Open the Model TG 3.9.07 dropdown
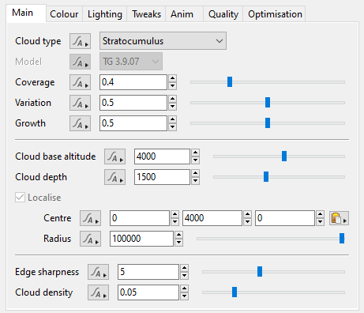The height and width of the screenshot is (313, 364). click(x=131, y=62)
